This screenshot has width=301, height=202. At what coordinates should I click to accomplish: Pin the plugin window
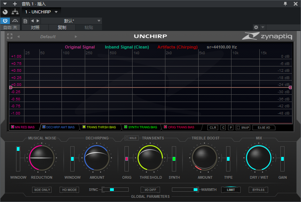pos(285,4)
